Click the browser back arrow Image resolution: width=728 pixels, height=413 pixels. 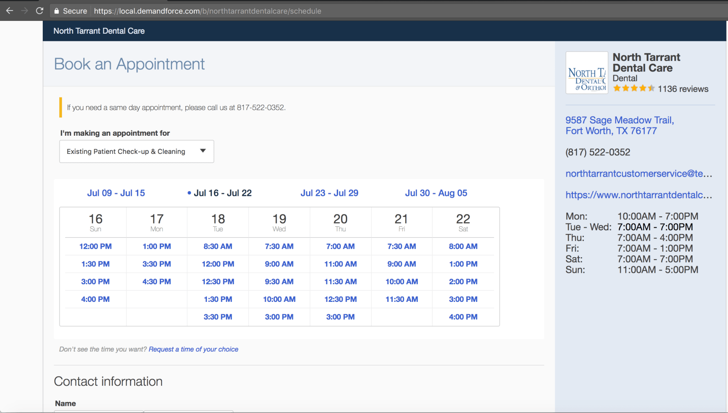point(10,10)
